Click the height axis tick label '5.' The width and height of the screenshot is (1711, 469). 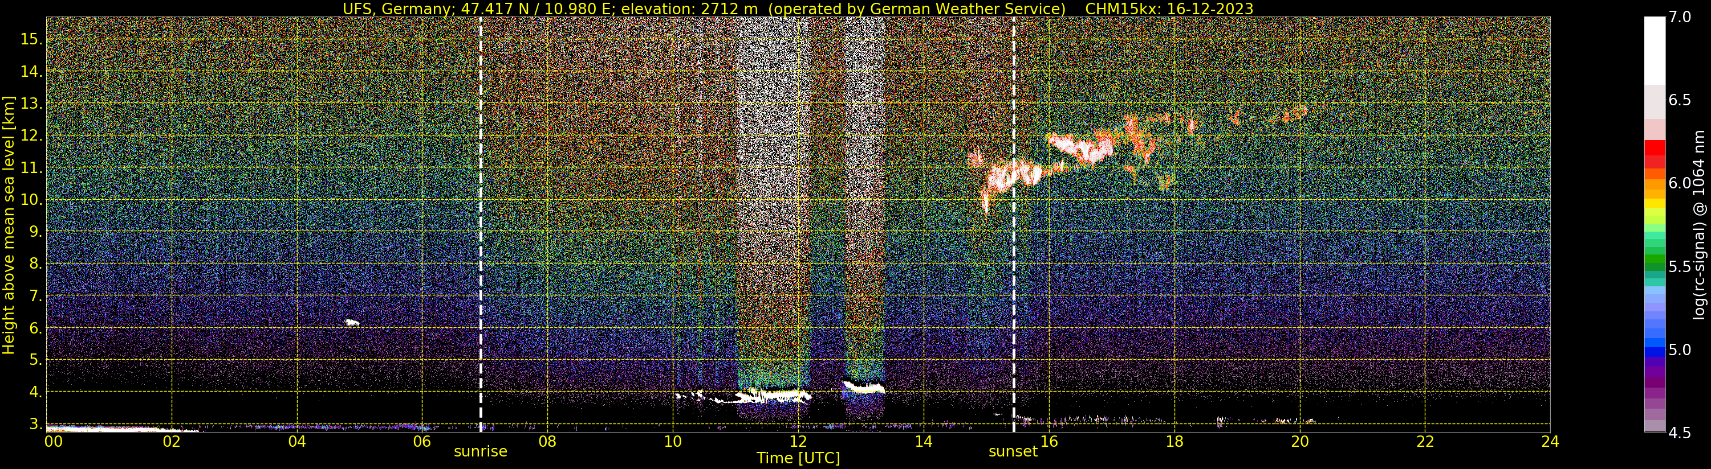coord(35,360)
